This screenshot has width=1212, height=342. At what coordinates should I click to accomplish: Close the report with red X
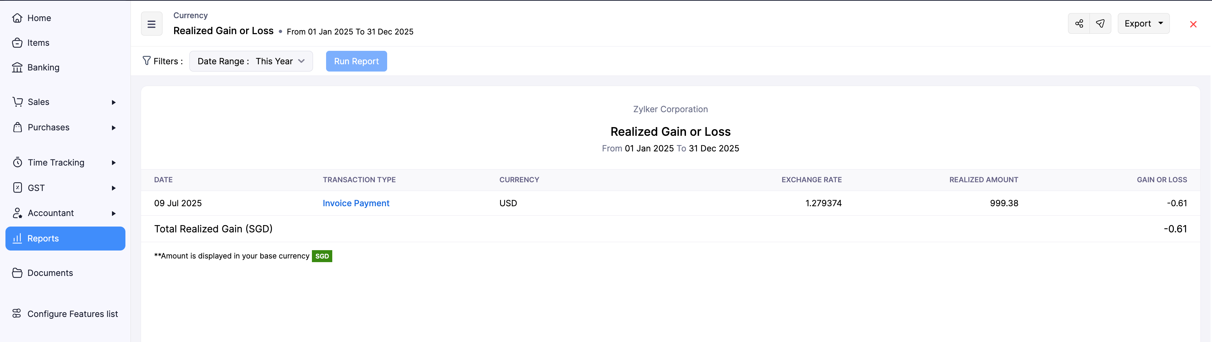point(1193,24)
